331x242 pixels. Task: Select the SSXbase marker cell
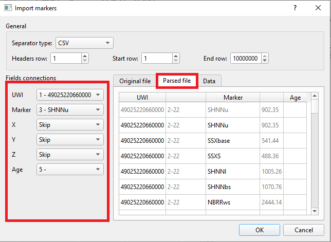[233, 140]
